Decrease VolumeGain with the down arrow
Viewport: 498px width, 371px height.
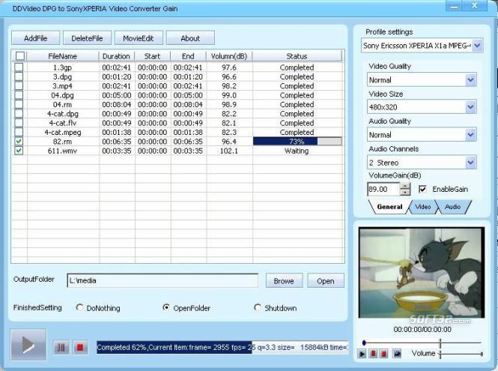pyautogui.click(x=405, y=192)
